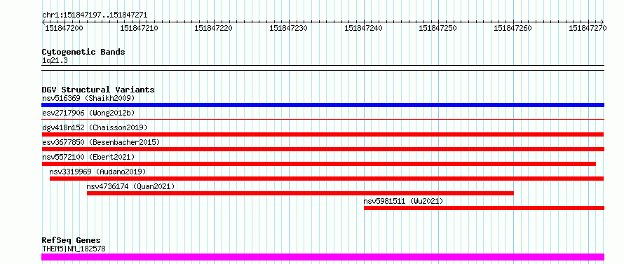
Task: Click ruler position 151847230
Action: tap(289, 28)
